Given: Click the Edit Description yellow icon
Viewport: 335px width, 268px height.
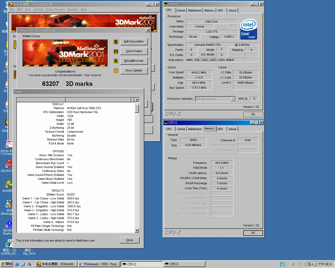Looking at the screenshot, I should (x=116, y=42).
